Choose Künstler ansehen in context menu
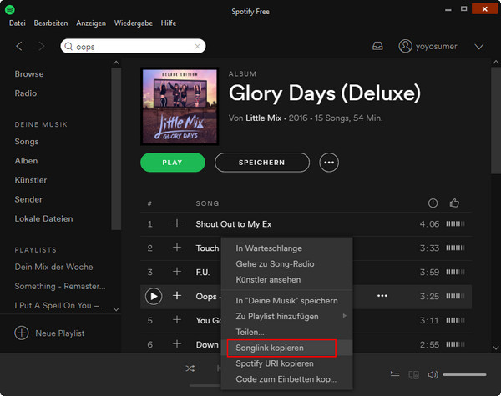This screenshot has height=396, width=501. (x=286, y=279)
